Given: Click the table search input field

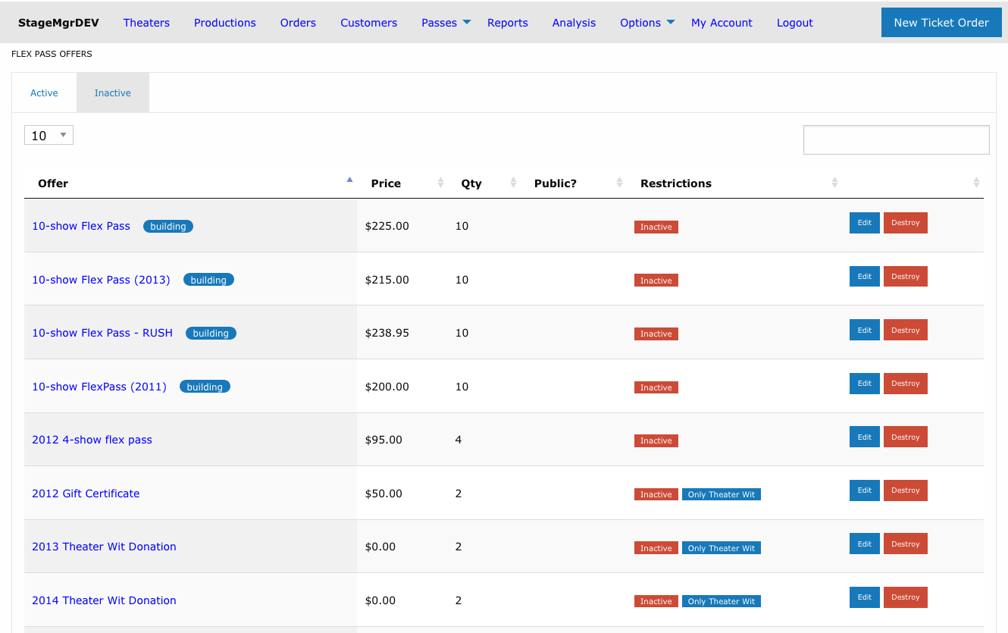Looking at the screenshot, I should coord(897,139).
